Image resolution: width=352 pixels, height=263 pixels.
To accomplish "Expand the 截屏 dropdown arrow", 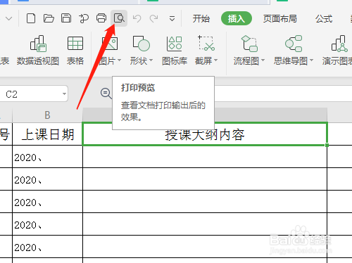I will coord(216,60).
